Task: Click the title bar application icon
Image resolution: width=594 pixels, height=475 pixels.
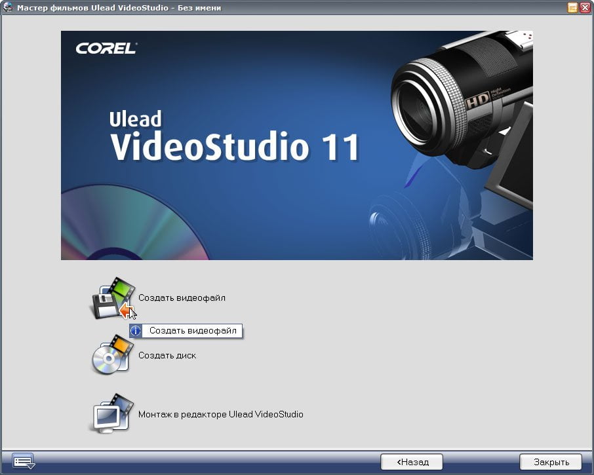Action: pyautogui.click(x=8, y=7)
